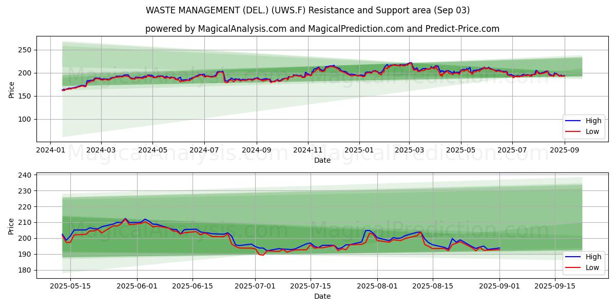Click the '190' price tick on bottom chart
Screen dimensions: 616x308
click(x=26, y=254)
